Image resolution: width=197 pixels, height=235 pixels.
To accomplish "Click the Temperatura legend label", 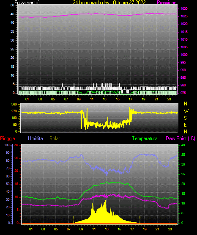I will pos(145,138).
